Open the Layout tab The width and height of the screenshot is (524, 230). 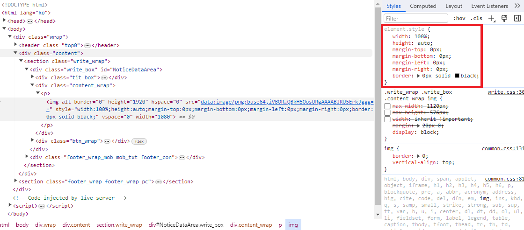454,6
